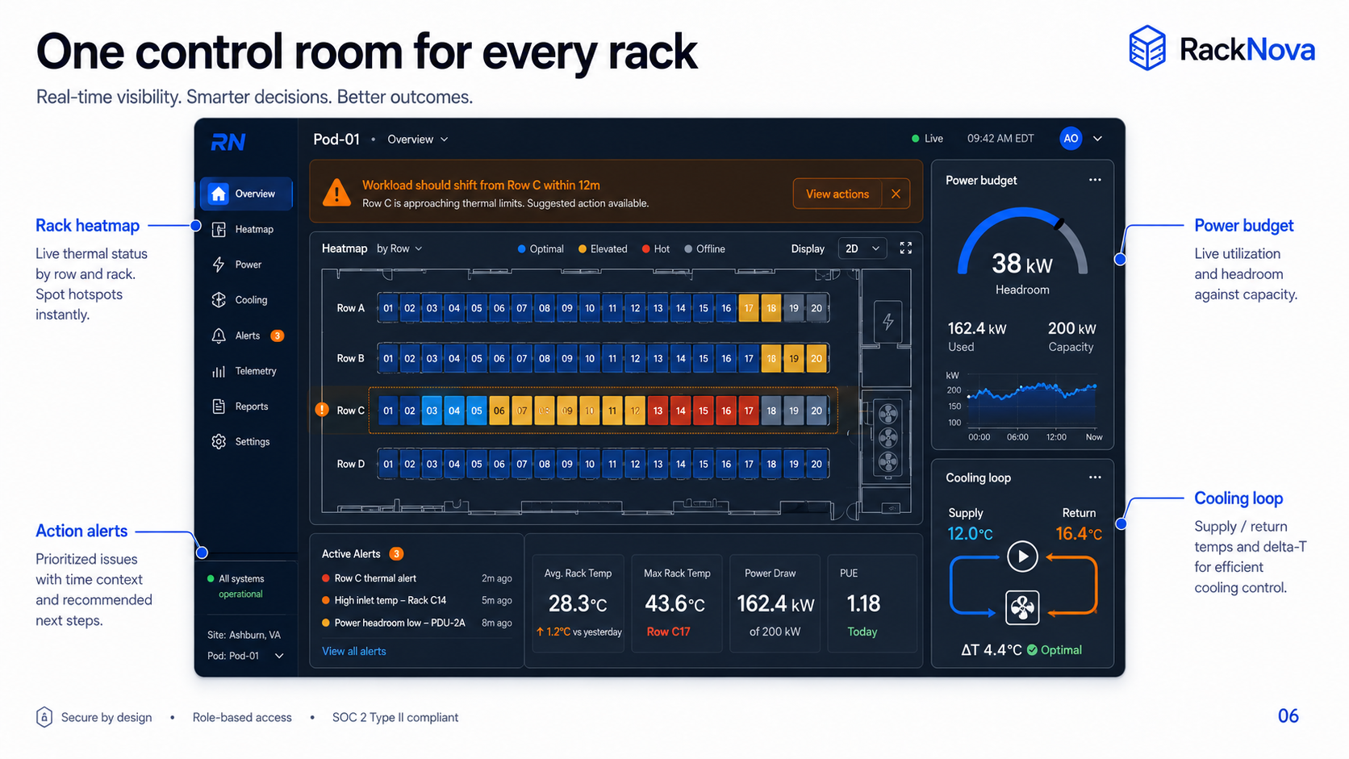Open Power budget more options menu
The width and height of the screenshot is (1349, 759).
tap(1095, 180)
